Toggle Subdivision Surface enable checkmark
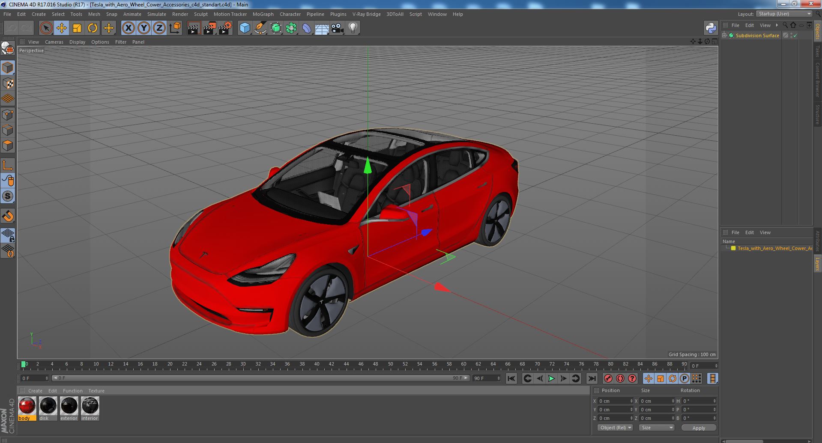822x443 pixels. (795, 36)
